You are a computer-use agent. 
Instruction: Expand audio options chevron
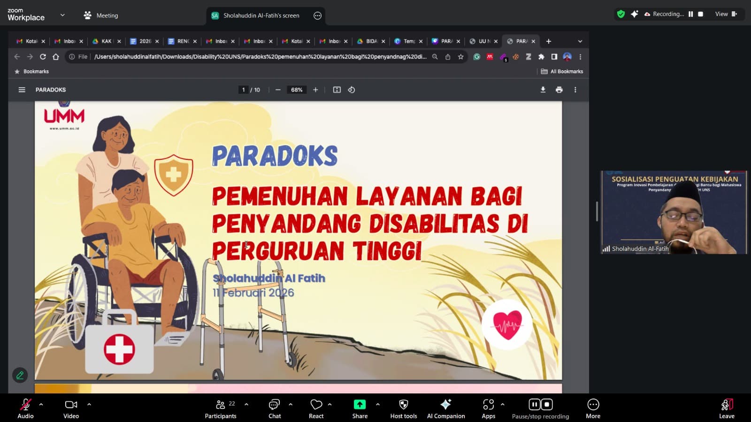[41, 404]
